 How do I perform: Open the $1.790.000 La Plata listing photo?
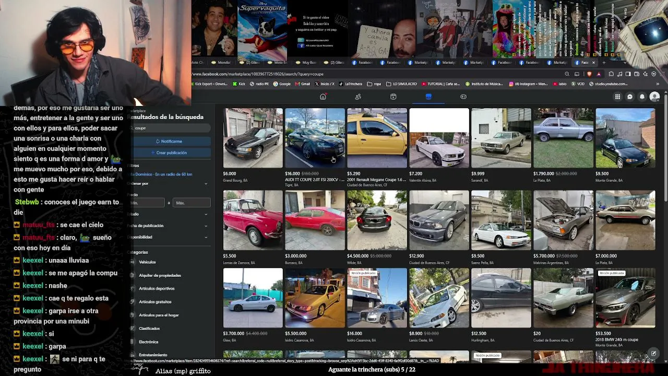[563, 138]
